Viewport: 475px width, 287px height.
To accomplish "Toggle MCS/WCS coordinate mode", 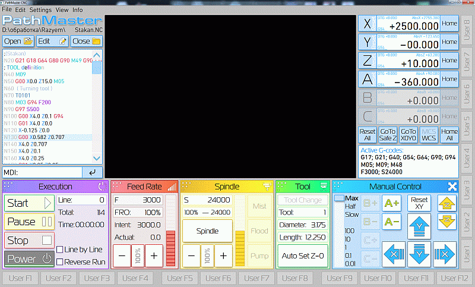I will pyautogui.click(x=429, y=134).
